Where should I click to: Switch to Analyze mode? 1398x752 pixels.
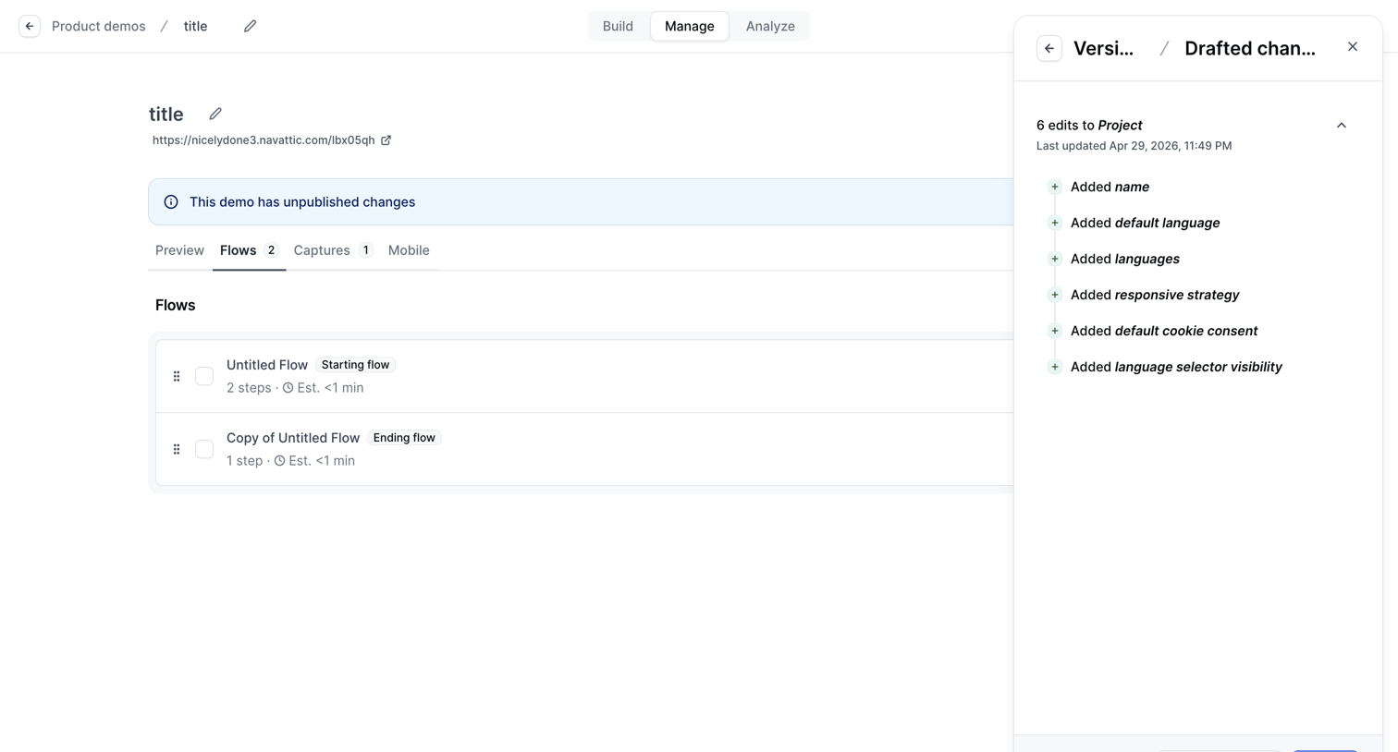(x=770, y=26)
